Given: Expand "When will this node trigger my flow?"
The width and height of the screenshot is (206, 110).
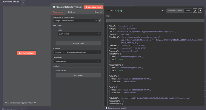Looking at the screenshot, I should tap(20, 103).
